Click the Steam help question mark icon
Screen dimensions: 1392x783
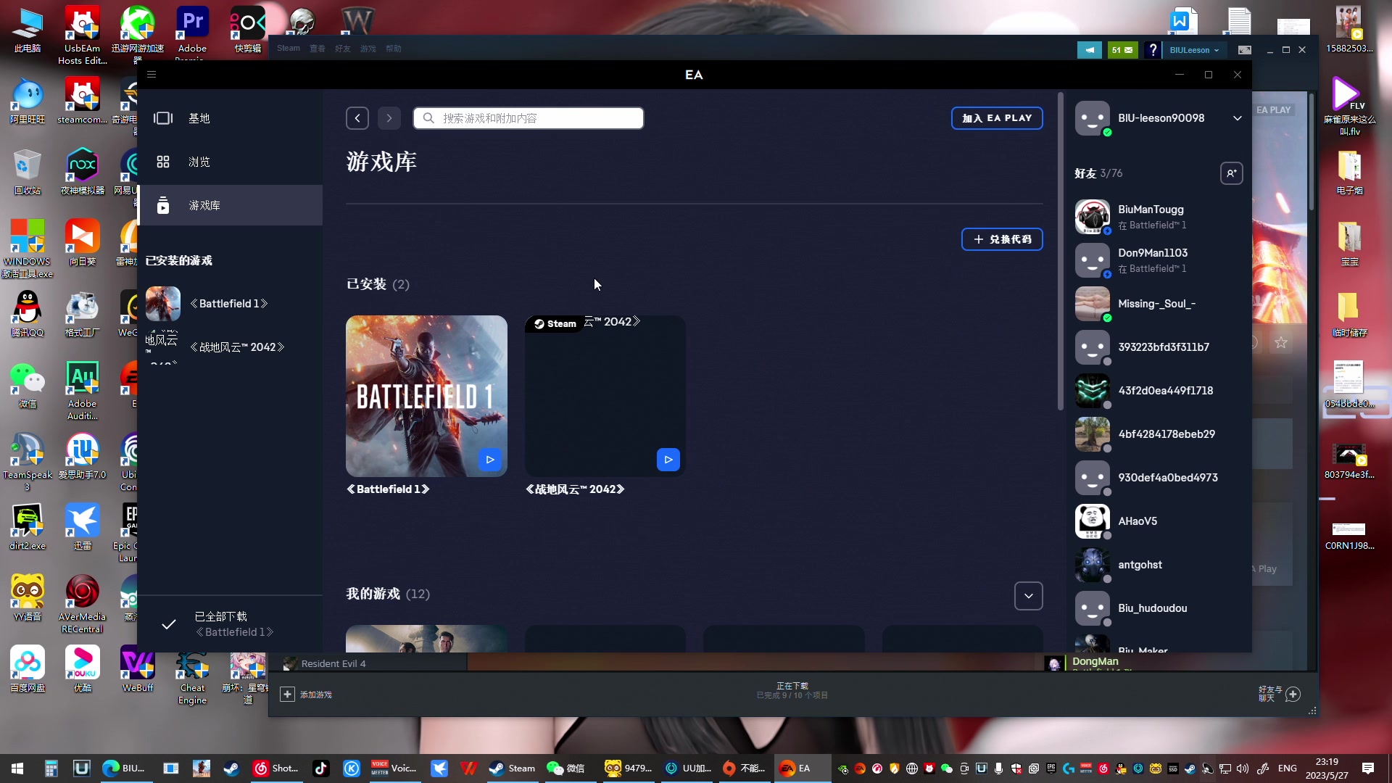point(1153,50)
